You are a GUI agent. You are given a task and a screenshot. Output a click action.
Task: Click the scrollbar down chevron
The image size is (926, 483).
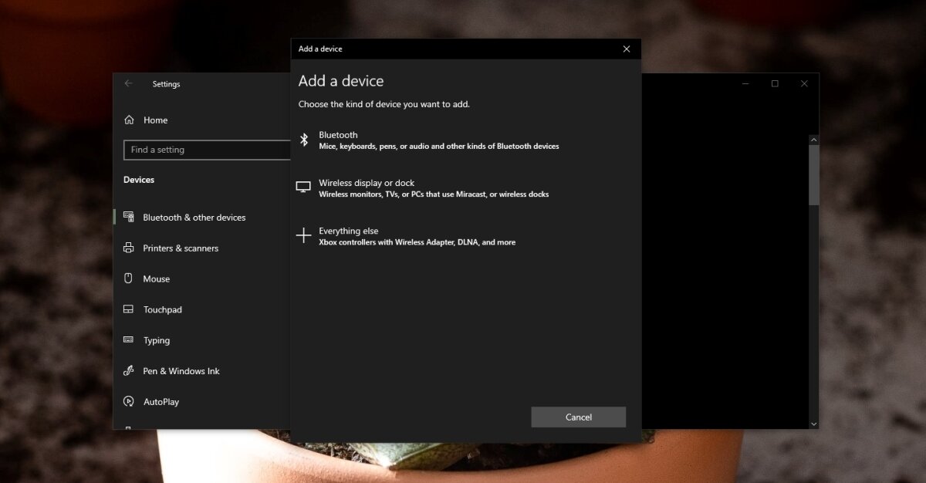814,423
